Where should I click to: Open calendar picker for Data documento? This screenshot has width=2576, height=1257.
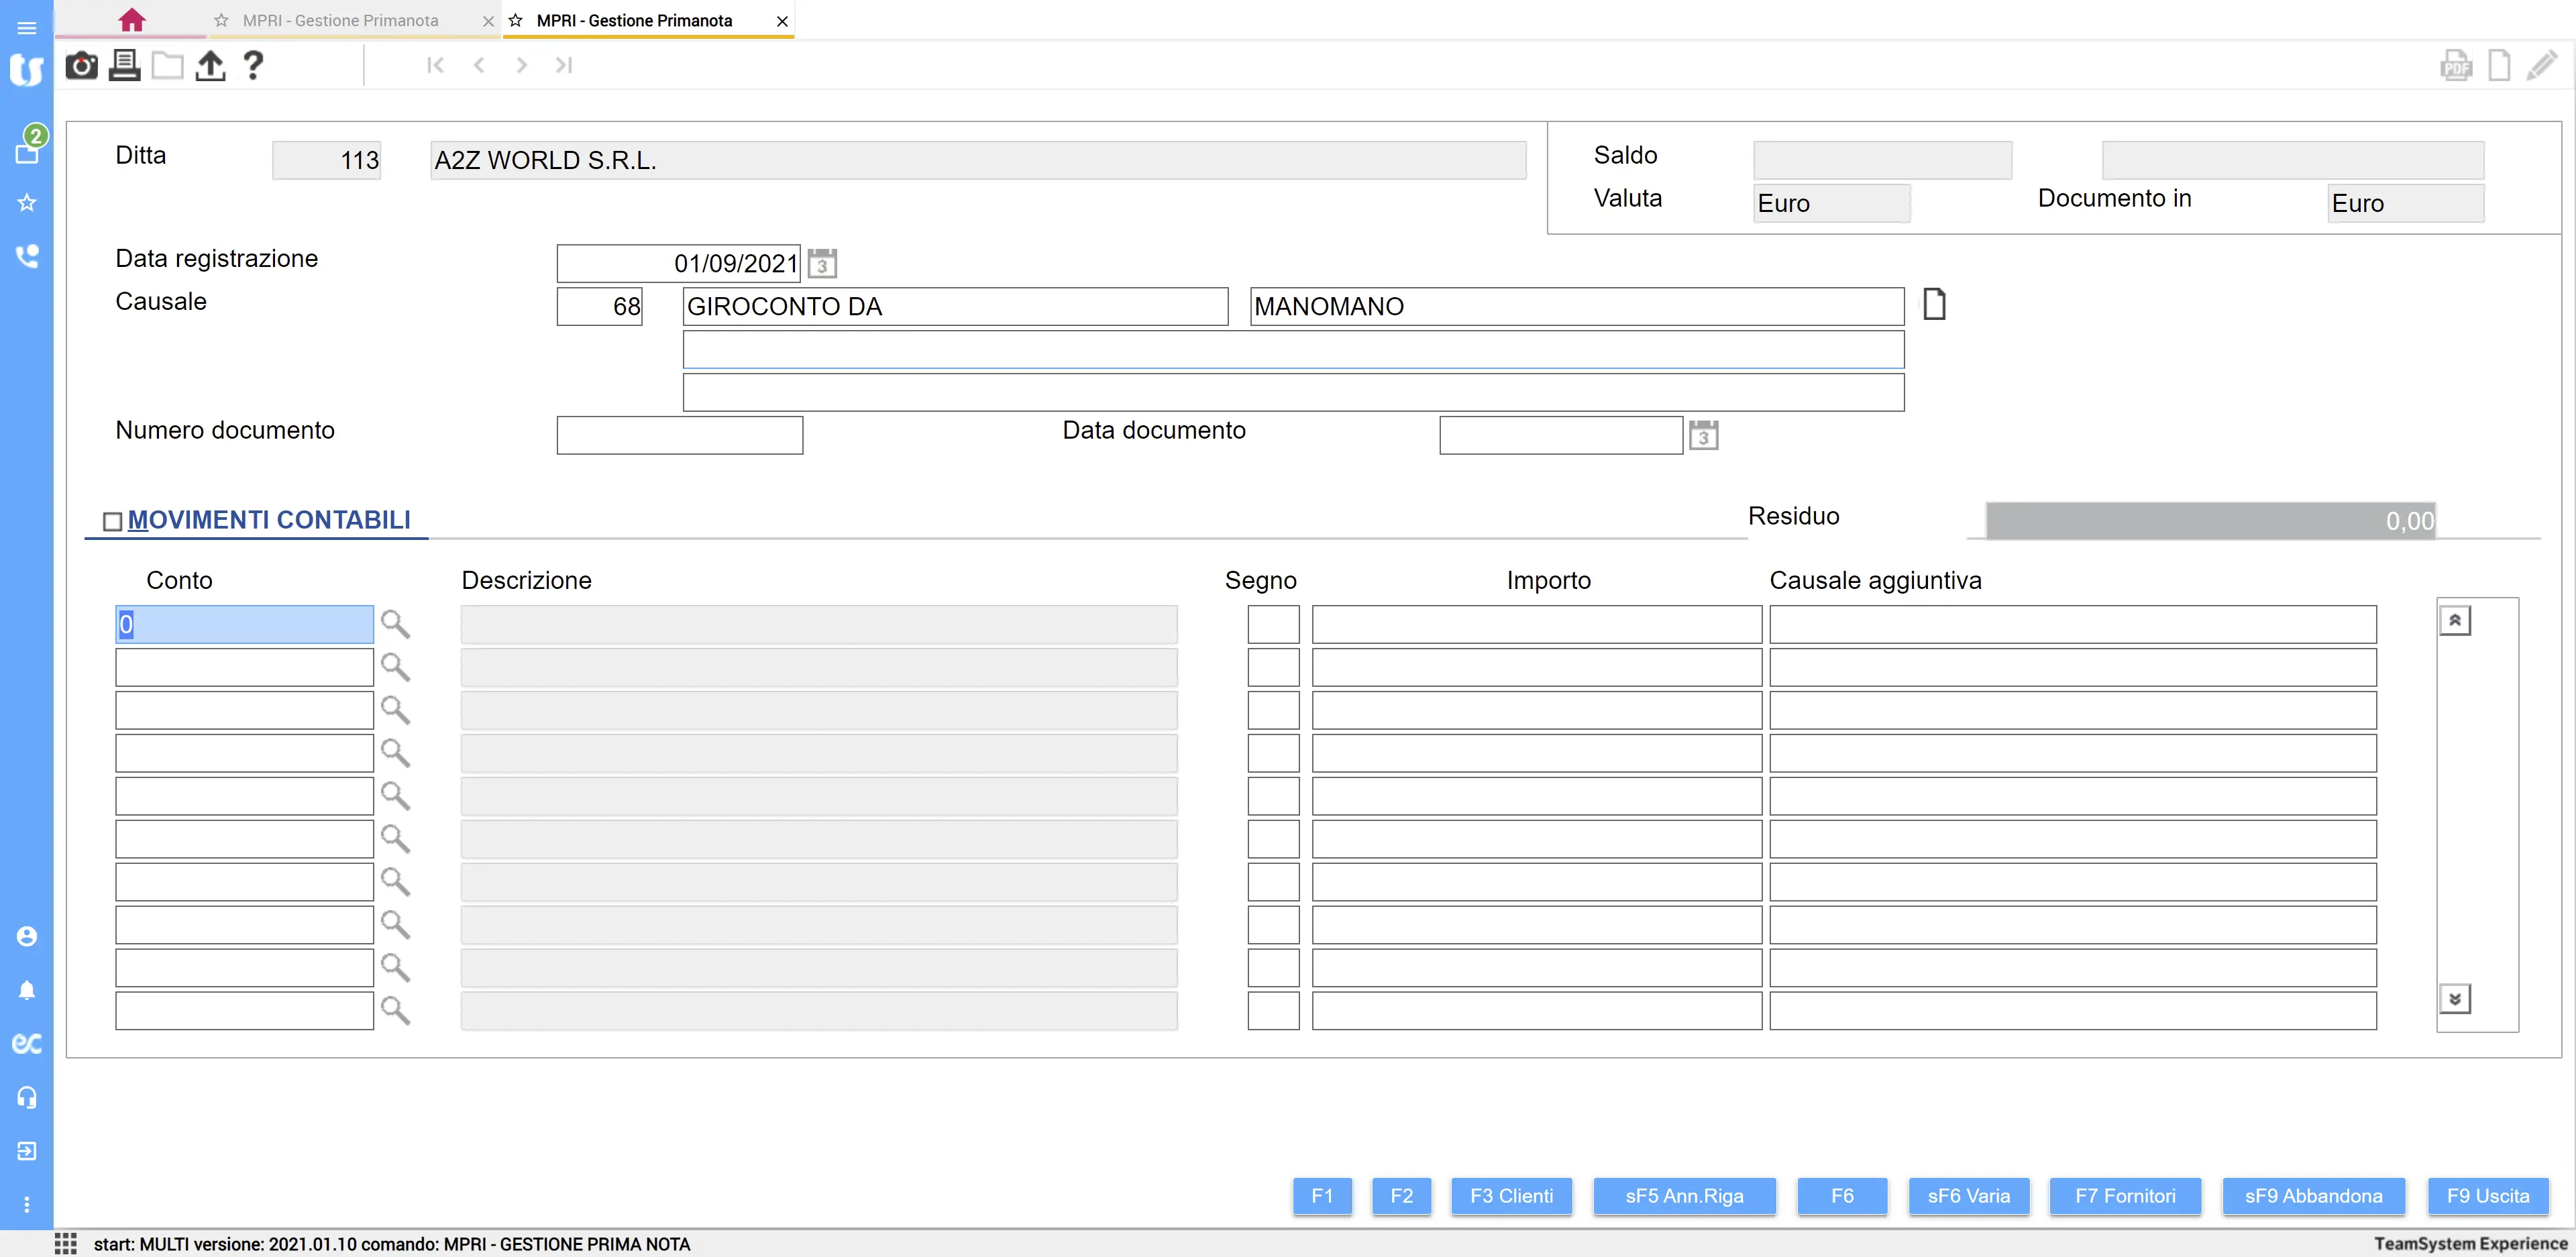click(x=1703, y=436)
